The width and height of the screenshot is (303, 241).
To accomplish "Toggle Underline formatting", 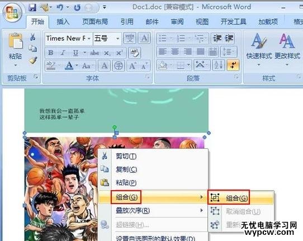I will click(75, 53).
